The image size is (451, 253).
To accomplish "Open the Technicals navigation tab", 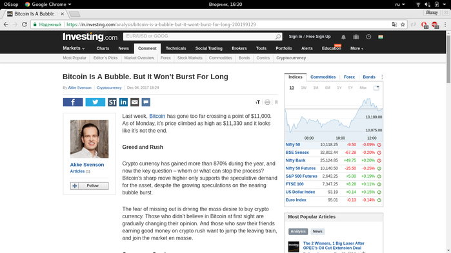I will click(175, 48).
